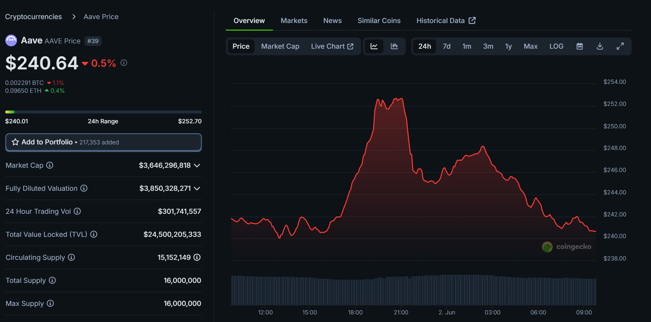The image size is (651, 322).
Task: Expand chart to fullscreen
Action: coord(620,46)
